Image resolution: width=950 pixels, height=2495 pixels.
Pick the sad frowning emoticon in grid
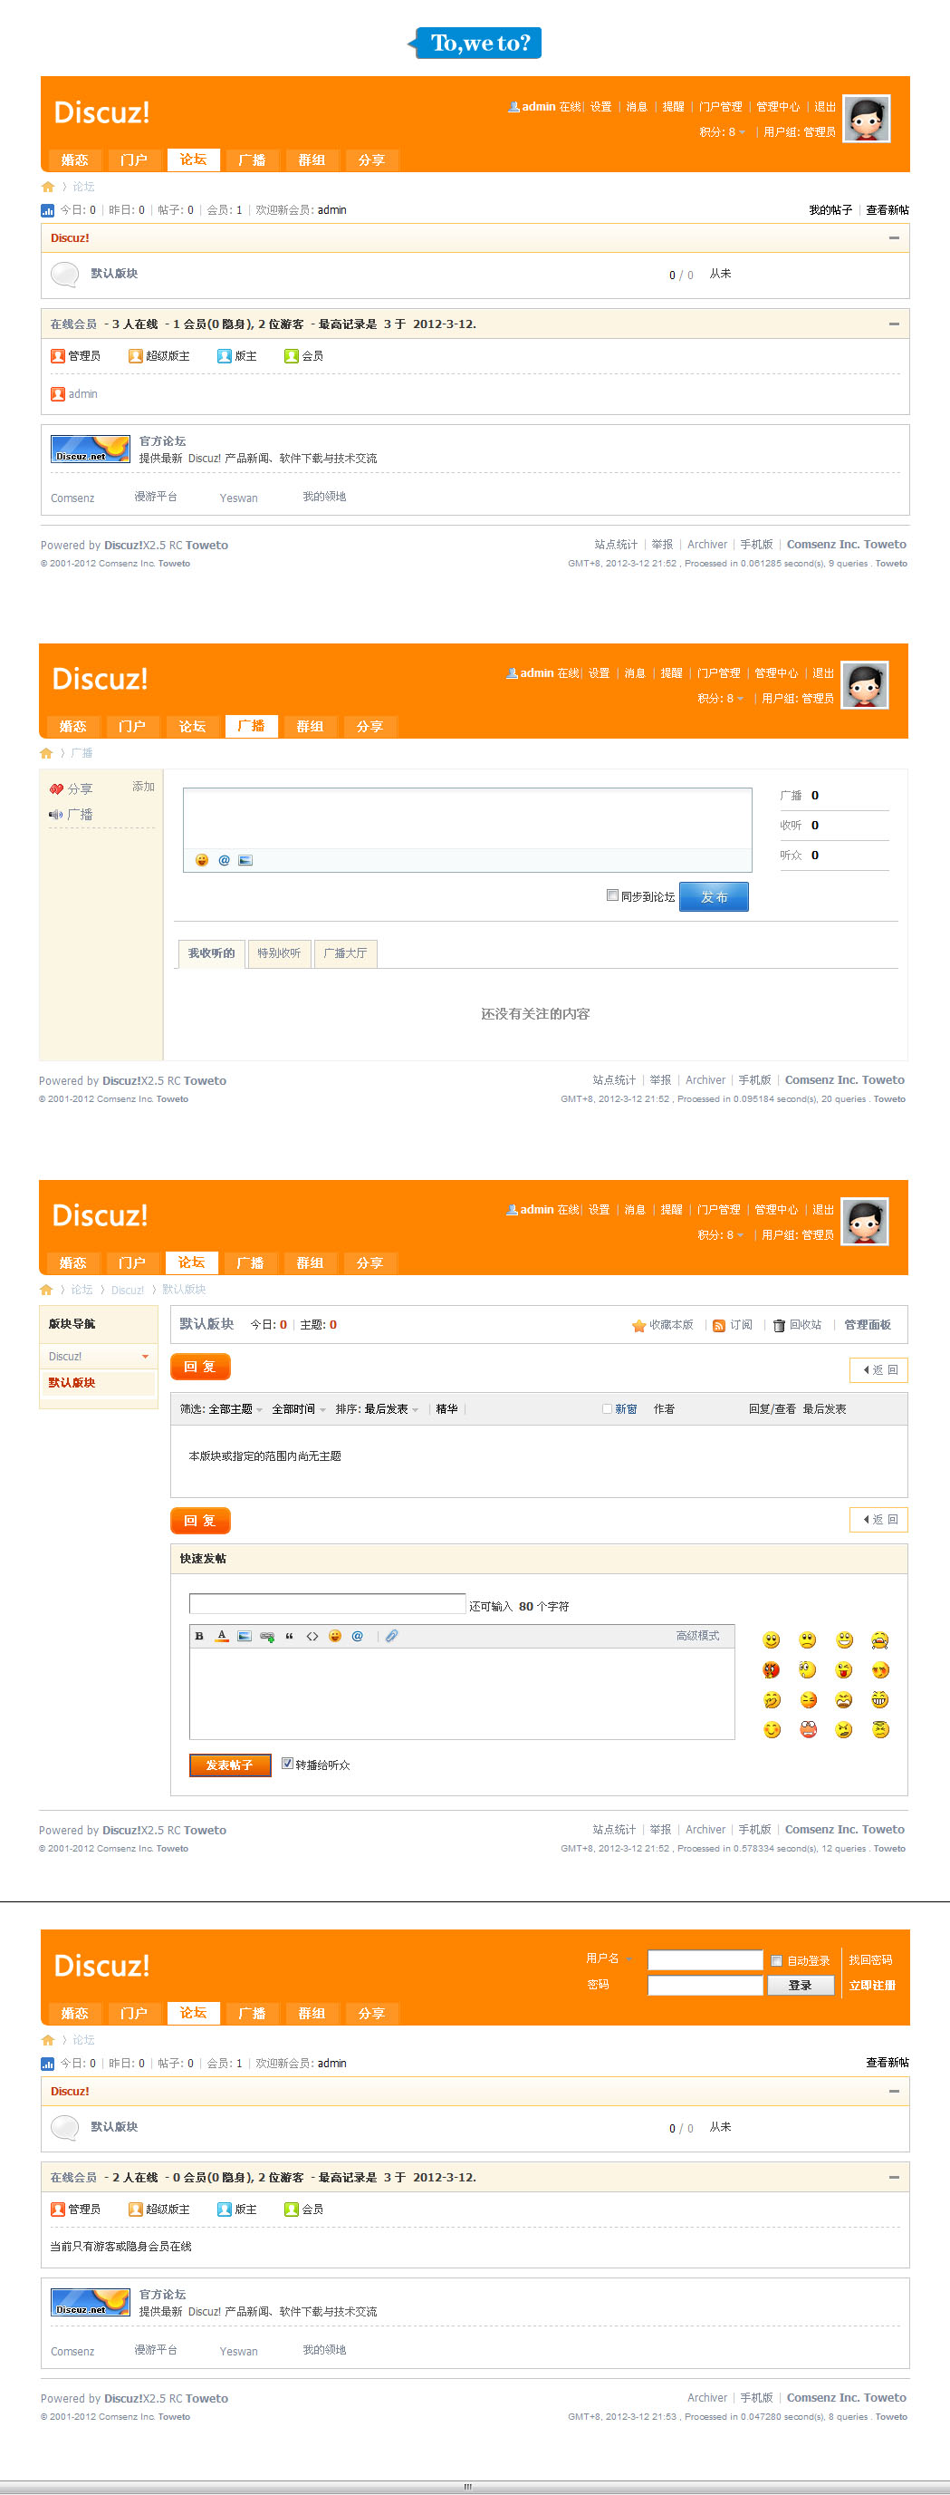coord(807,1639)
